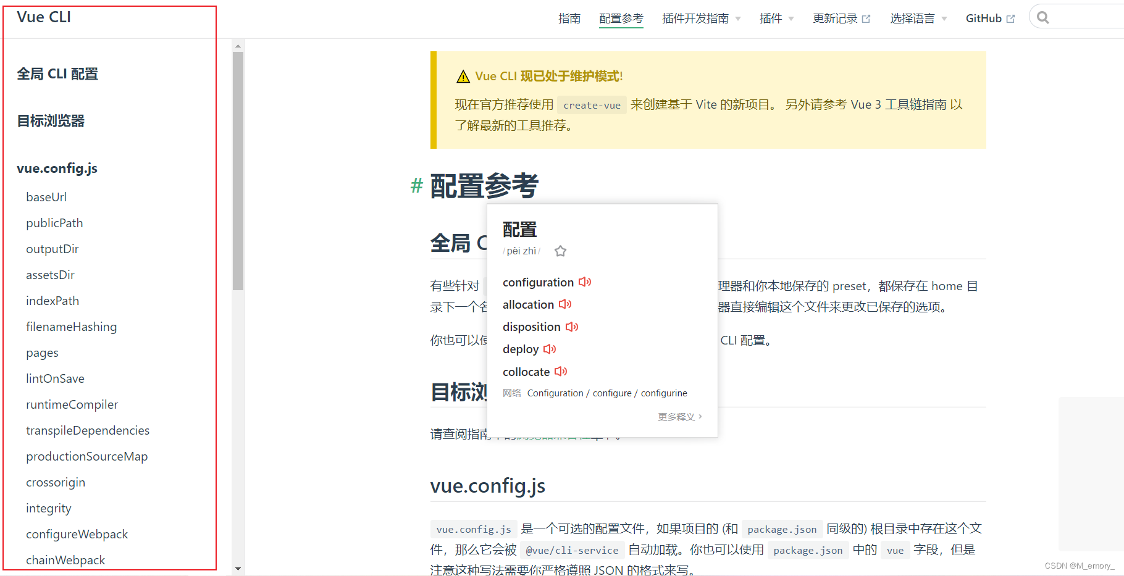Star the word 配置 in the popup

point(560,251)
